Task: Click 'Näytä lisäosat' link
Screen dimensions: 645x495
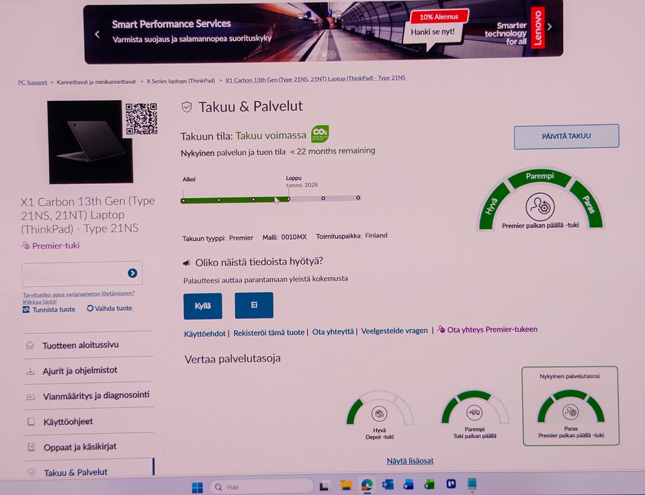Action: pyautogui.click(x=410, y=461)
